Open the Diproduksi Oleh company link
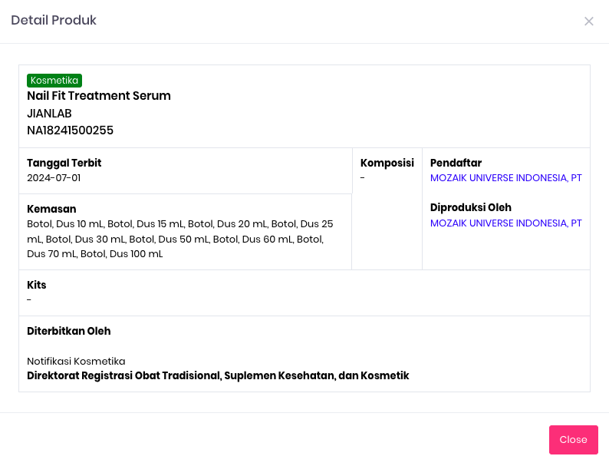Screen dimensions: 609x466 (x=505, y=223)
